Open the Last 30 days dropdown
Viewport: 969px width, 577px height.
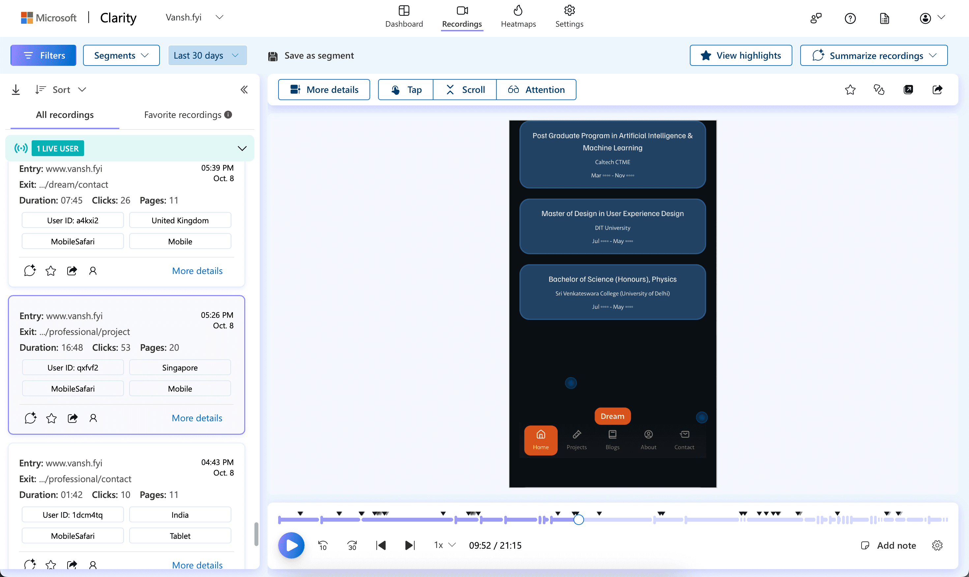click(207, 56)
